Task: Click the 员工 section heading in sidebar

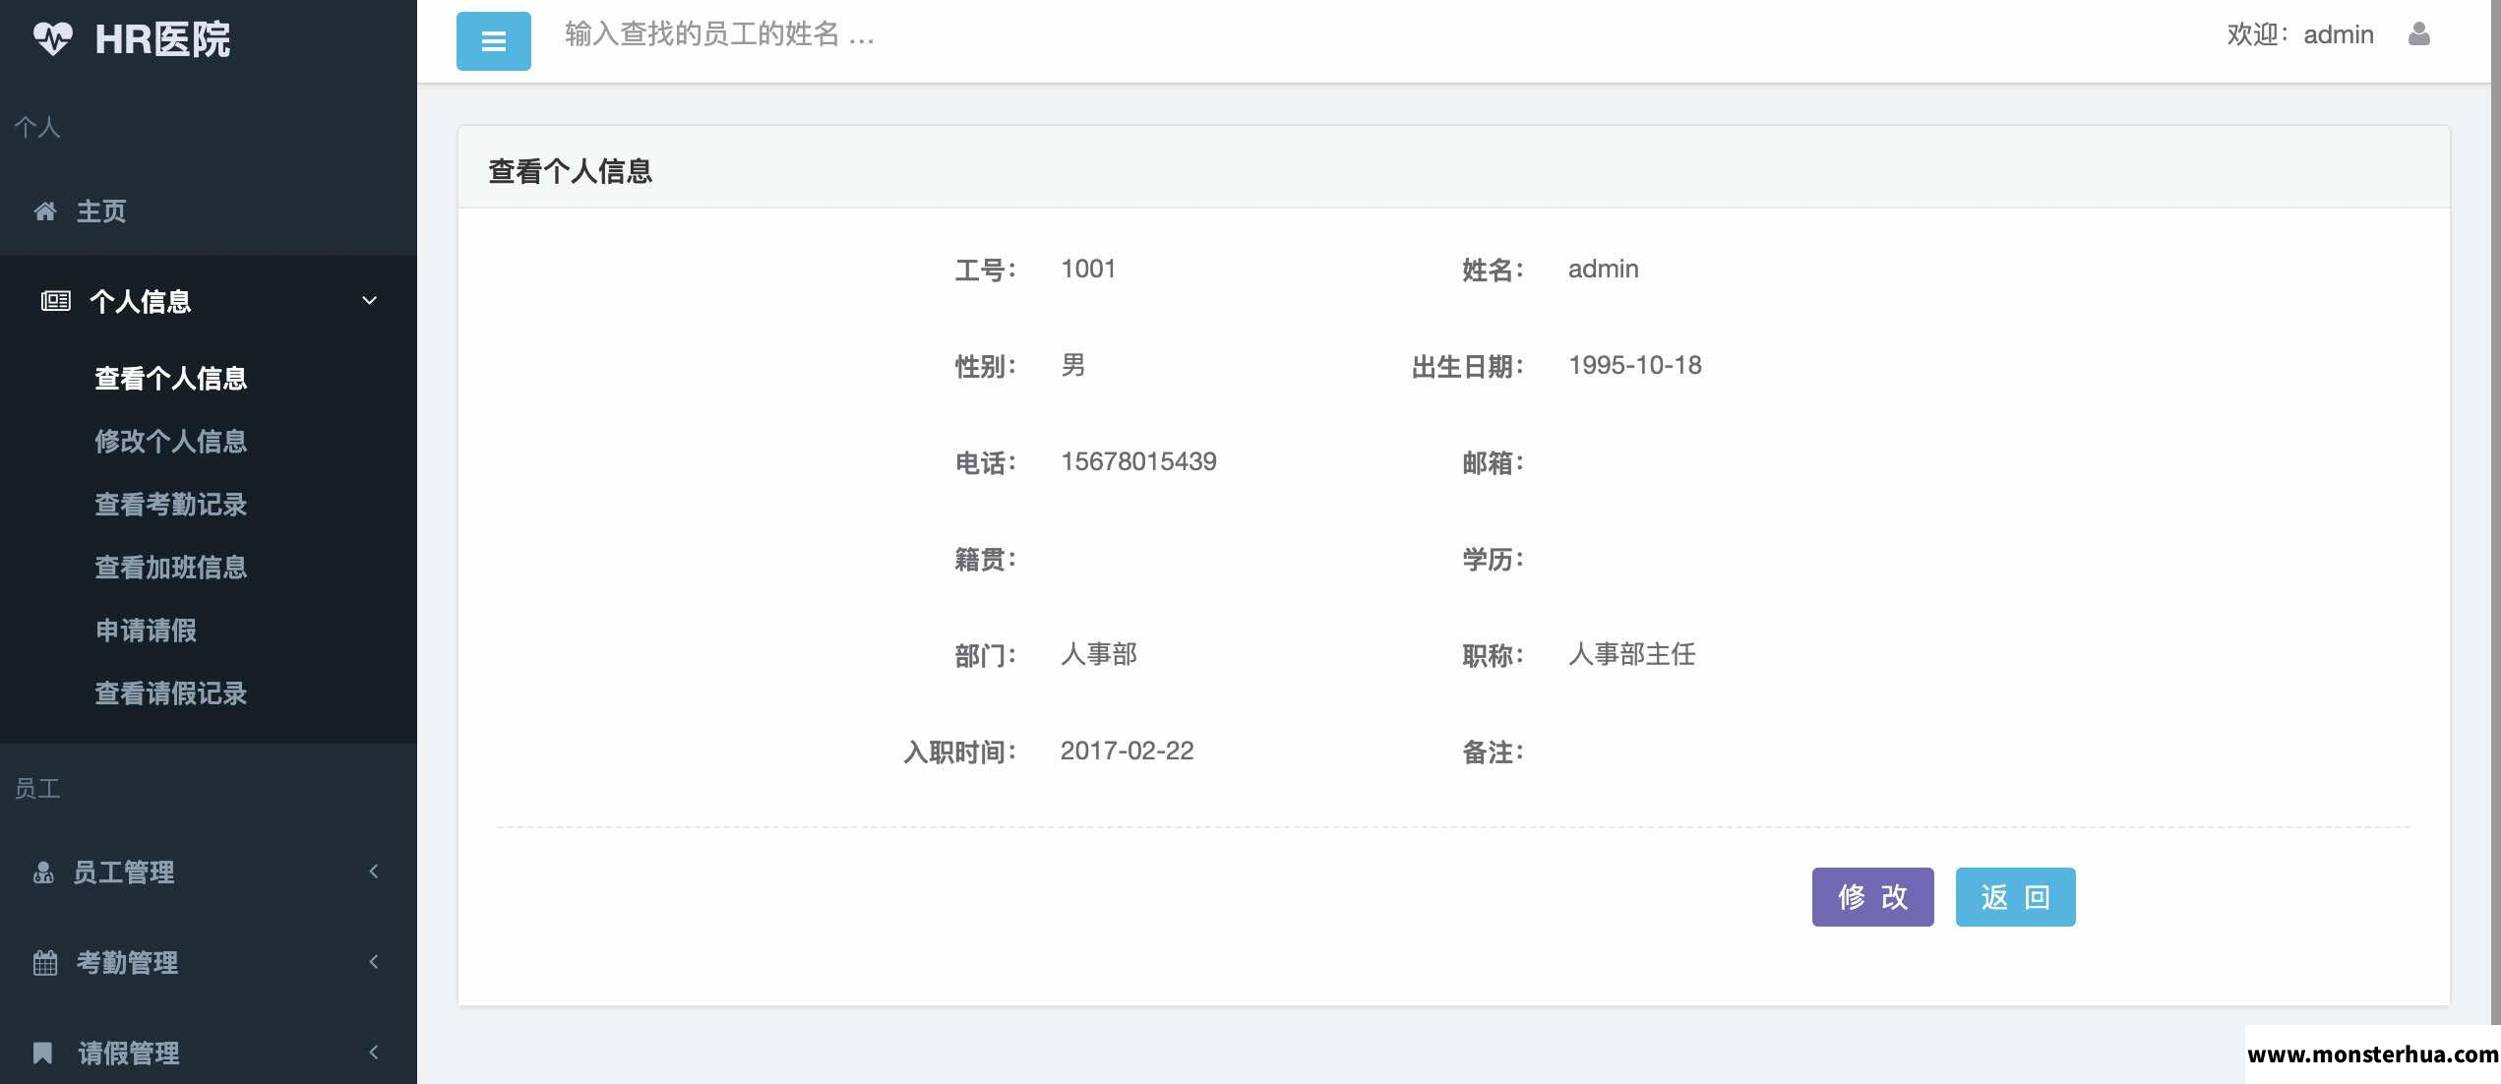Action: tap(37, 789)
